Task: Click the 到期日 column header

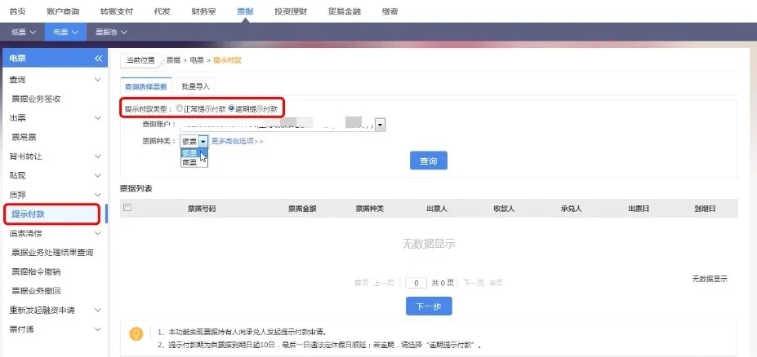Action: pos(705,209)
